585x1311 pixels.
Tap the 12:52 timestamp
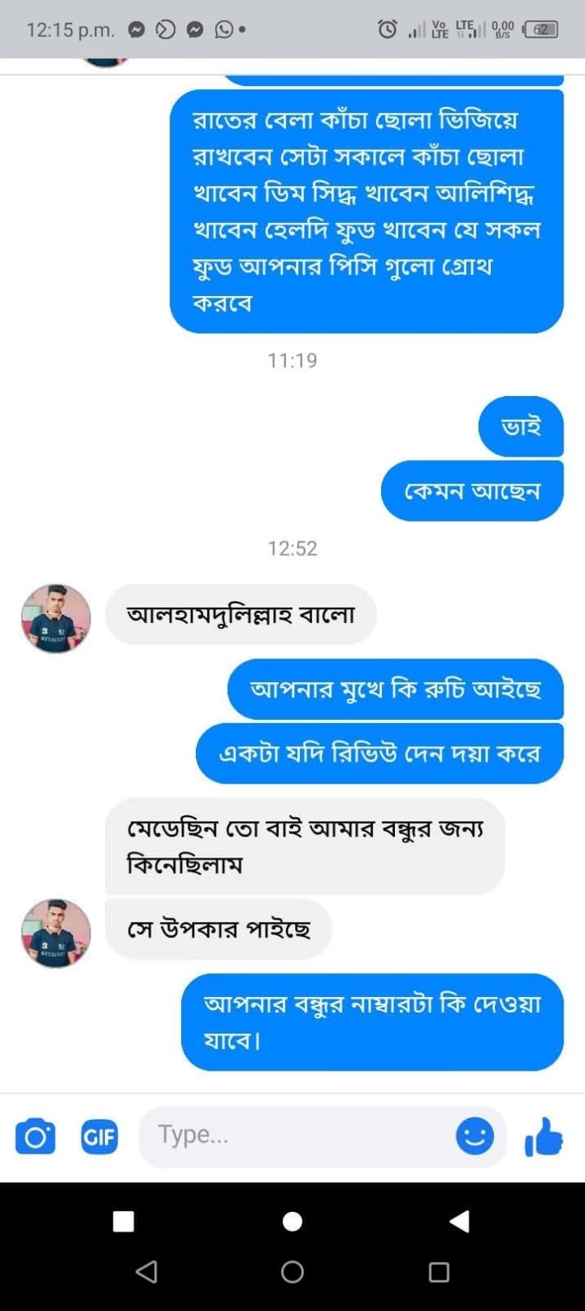[292, 548]
